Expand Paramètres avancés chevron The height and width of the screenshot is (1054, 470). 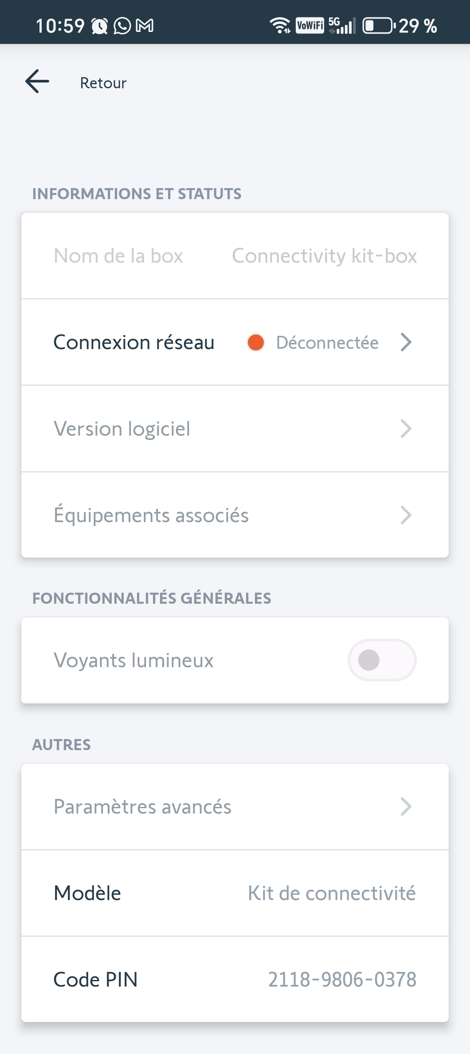406,806
